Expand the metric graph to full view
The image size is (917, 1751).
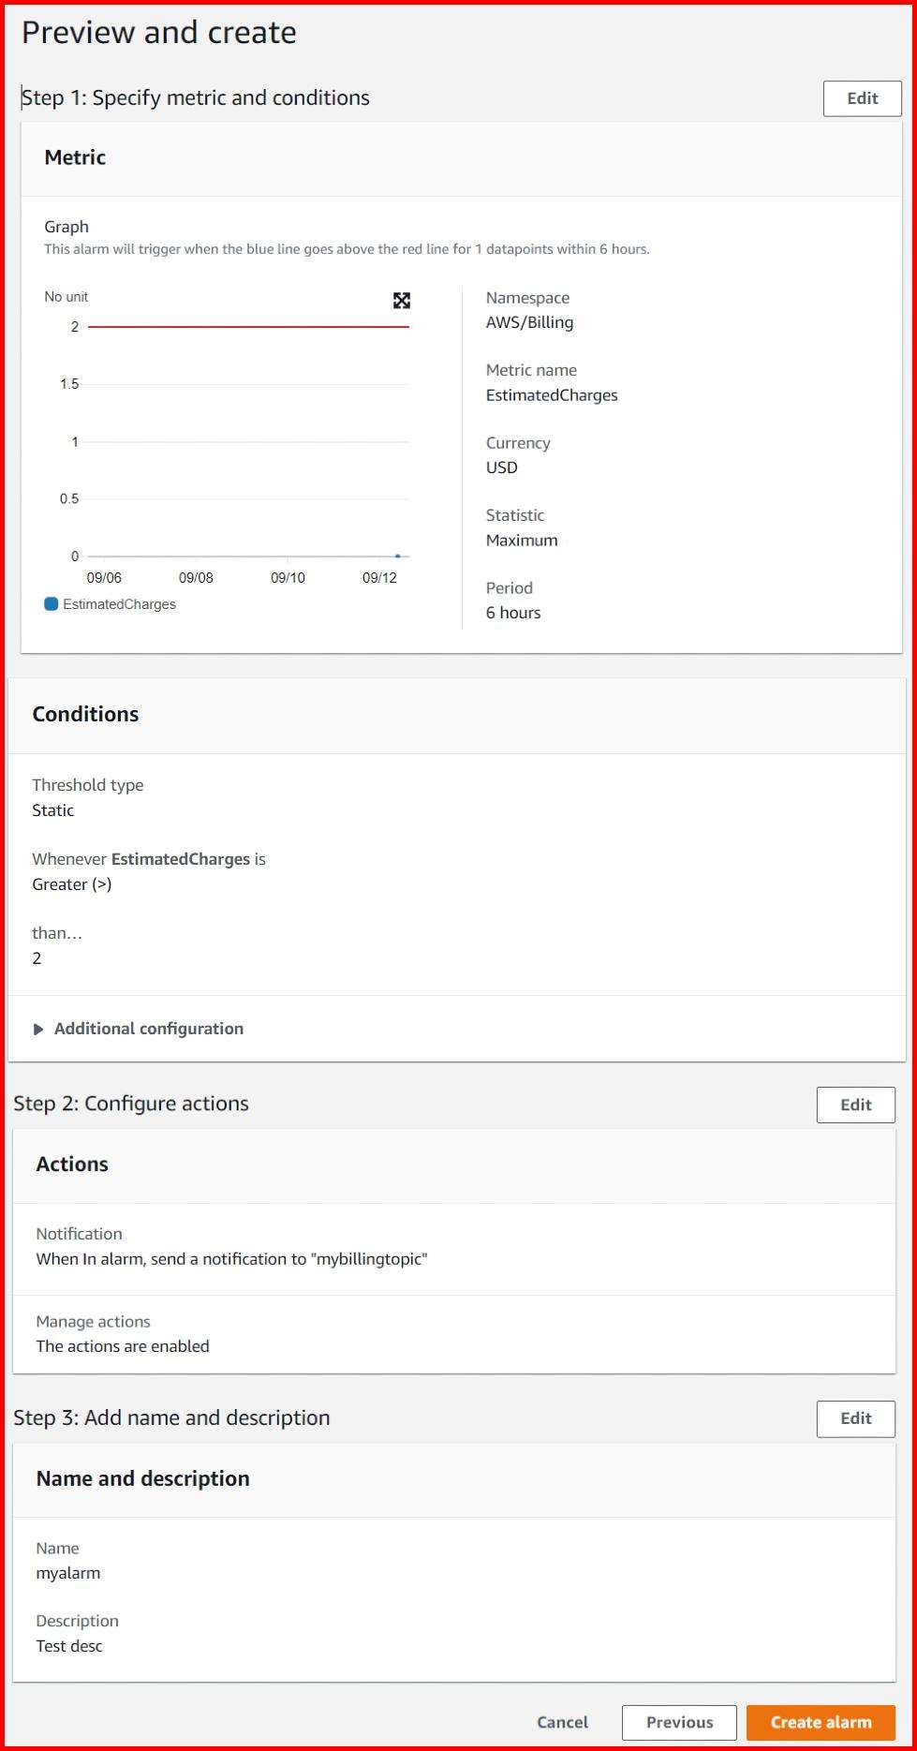pos(402,300)
